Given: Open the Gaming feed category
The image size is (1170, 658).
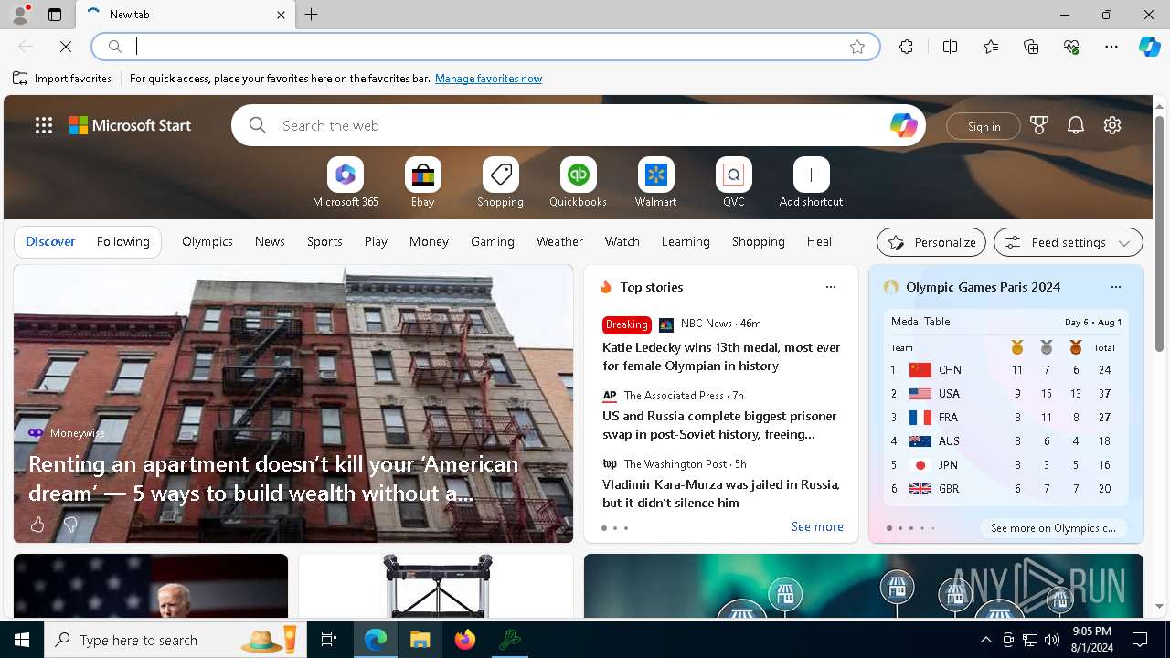Looking at the screenshot, I should coord(493,241).
